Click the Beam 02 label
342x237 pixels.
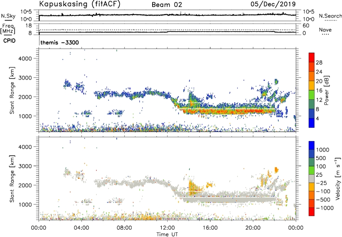click(x=167, y=5)
